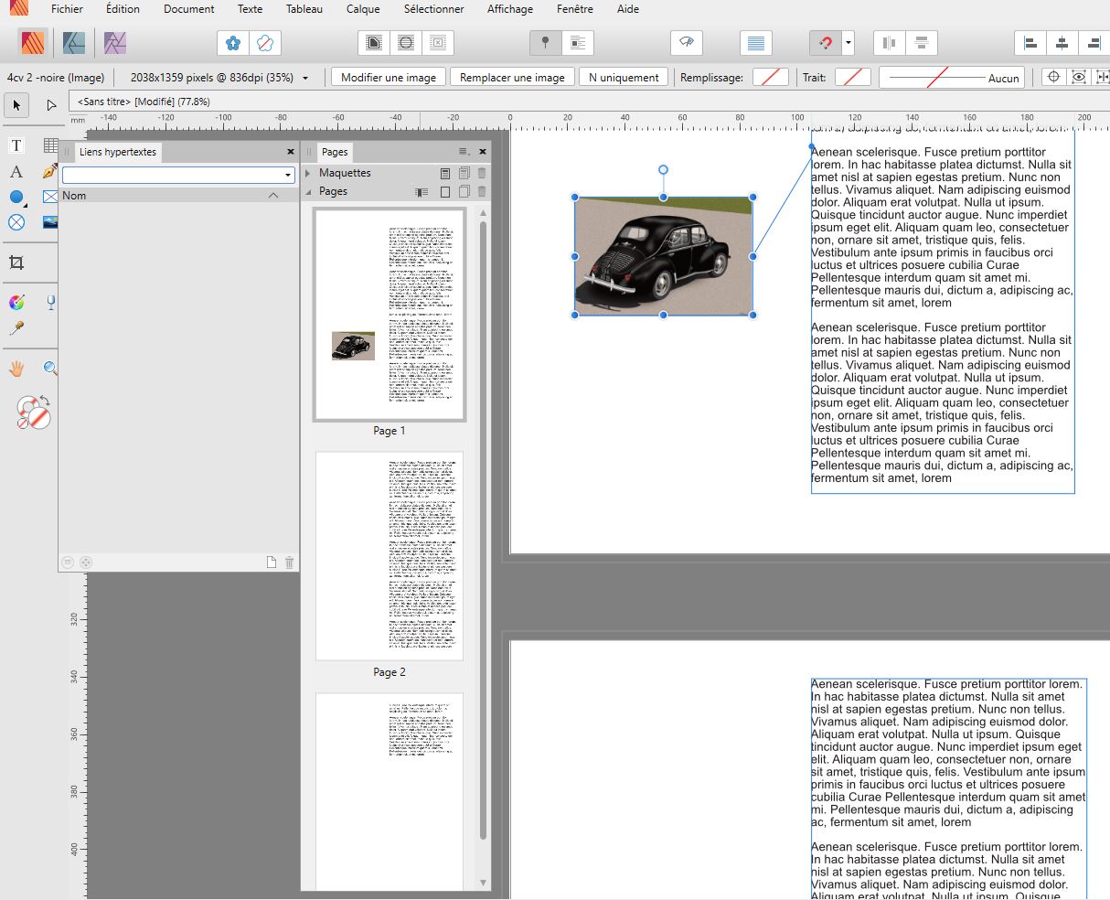This screenshot has height=900, width=1110.
Task: Click the add page icon in Pages row
Action: pyautogui.click(x=445, y=192)
